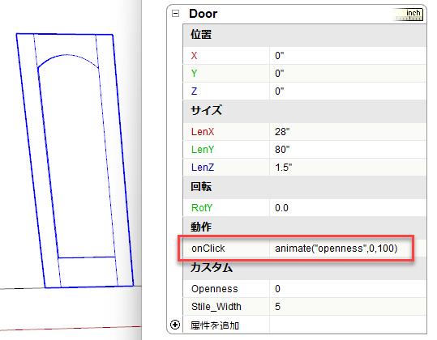Select the onClick attribute name

208,249
